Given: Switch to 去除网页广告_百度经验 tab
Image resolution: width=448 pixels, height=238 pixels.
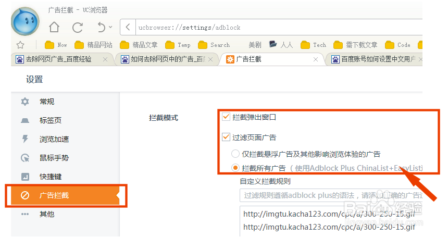Looking at the screenshot, I should click(58, 59).
